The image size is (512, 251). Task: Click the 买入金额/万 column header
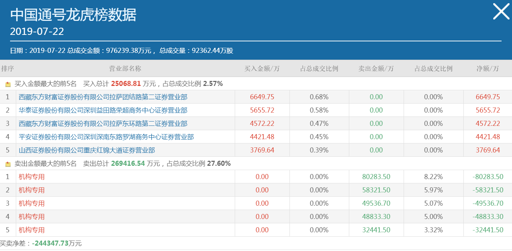click(x=262, y=69)
